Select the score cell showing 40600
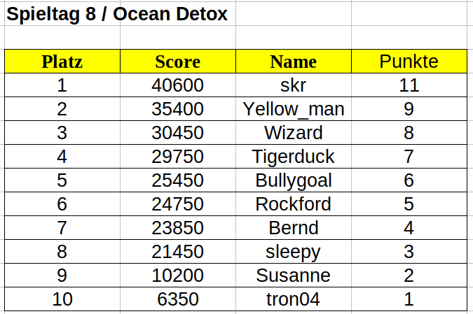 point(177,85)
